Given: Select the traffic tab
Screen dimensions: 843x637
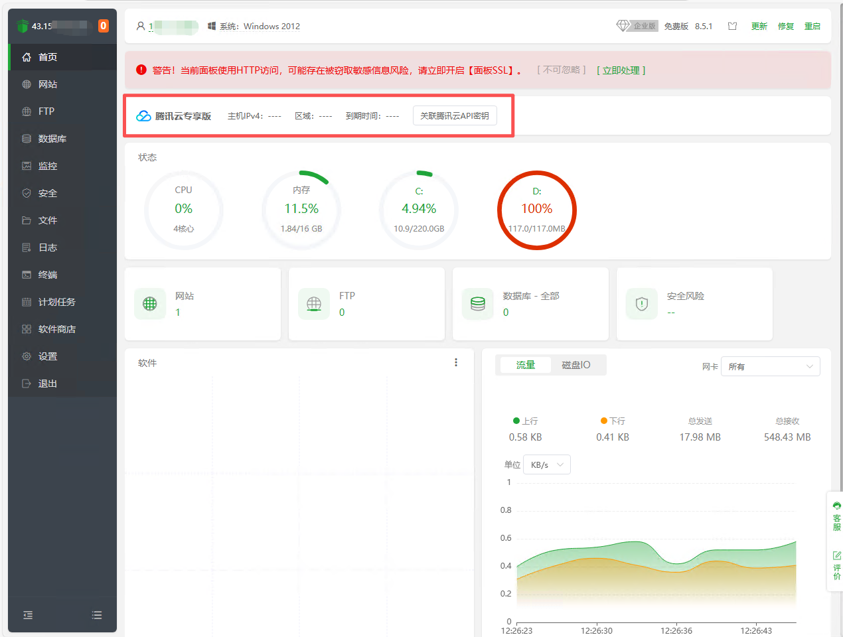Looking at the screenshot, I should [x=525, y=365].
